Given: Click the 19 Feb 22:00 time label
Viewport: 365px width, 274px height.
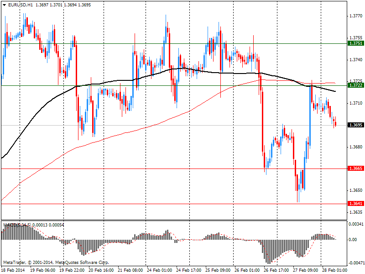Looking at the screenshot, I should (72, 270).
